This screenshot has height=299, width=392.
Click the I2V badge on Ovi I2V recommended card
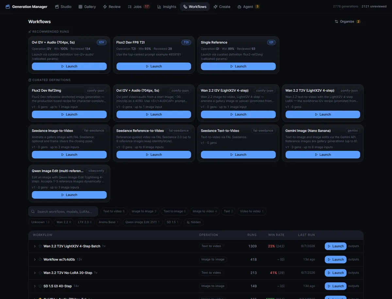coord(102,42)
